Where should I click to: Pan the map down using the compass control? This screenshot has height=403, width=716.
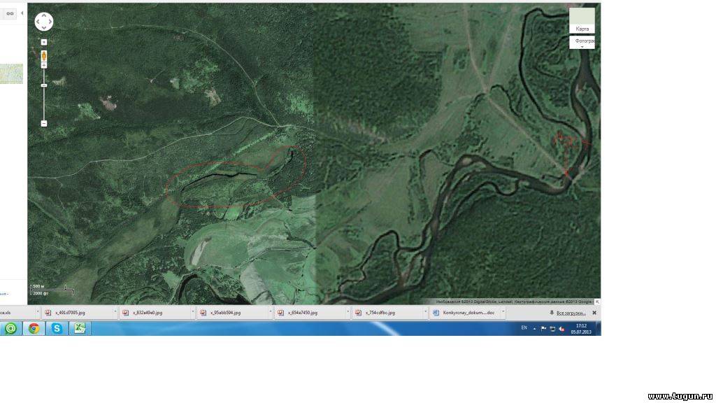pos(43,28)
